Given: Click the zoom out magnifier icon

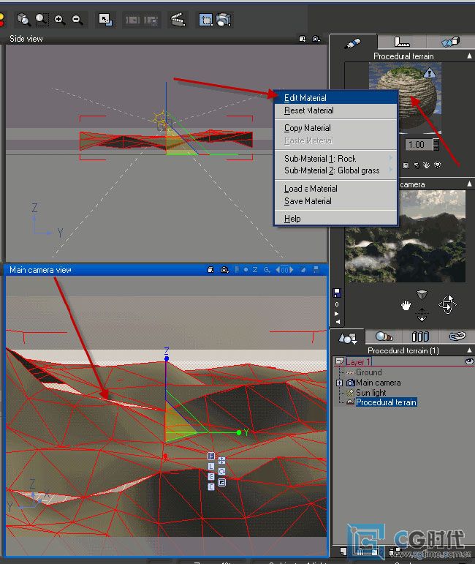Looking at the screenshot, I should 77,20.
